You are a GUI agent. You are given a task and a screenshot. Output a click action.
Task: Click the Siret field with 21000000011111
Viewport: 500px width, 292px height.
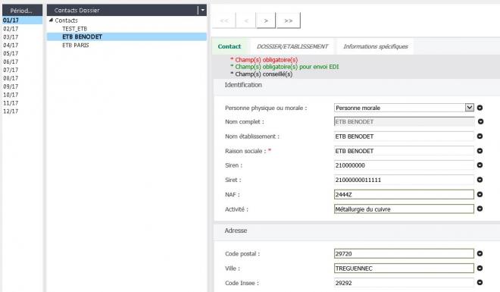coord(404,180)
